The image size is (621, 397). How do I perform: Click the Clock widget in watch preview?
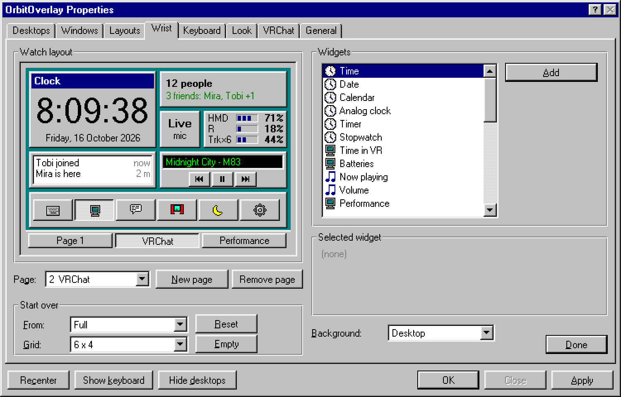[x=93, y=109]
